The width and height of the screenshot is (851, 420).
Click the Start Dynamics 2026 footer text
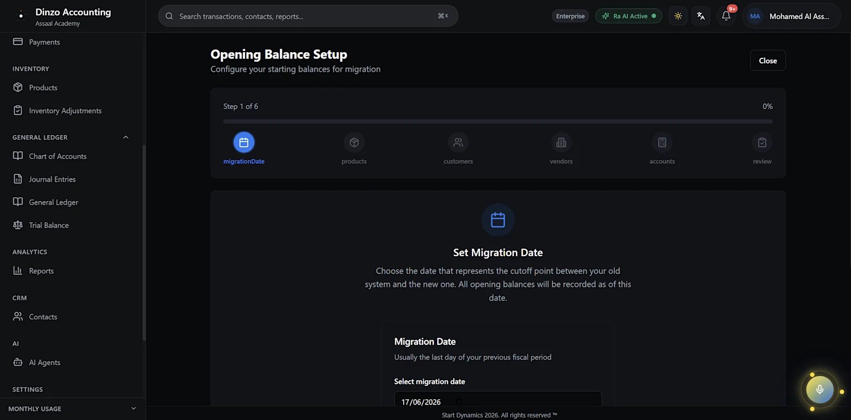(499, 415)
